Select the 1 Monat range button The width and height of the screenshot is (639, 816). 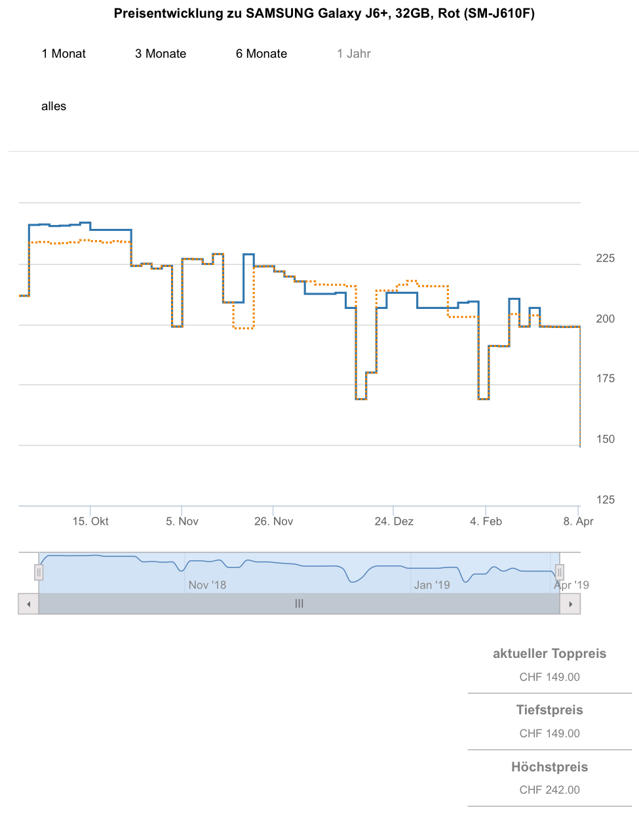64,54
